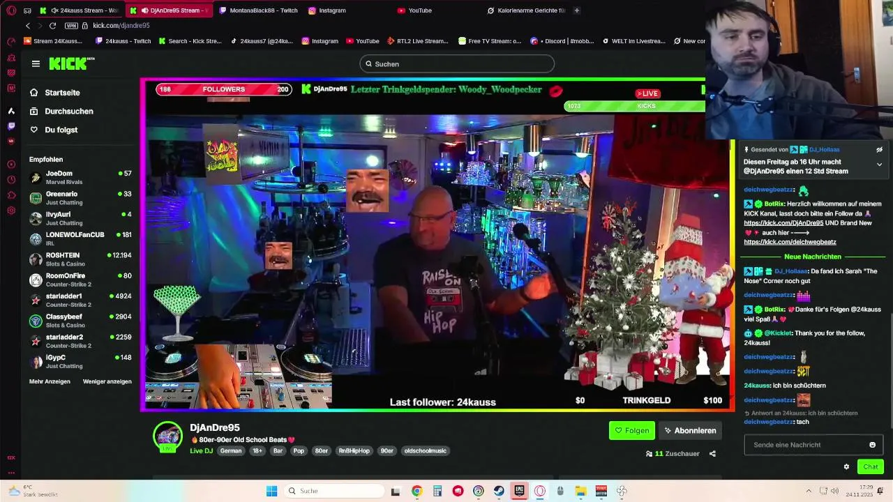893x502 pixels.
Task: Open 24kauss - Twitch bookmark
Action: click(x=123, y=41)
